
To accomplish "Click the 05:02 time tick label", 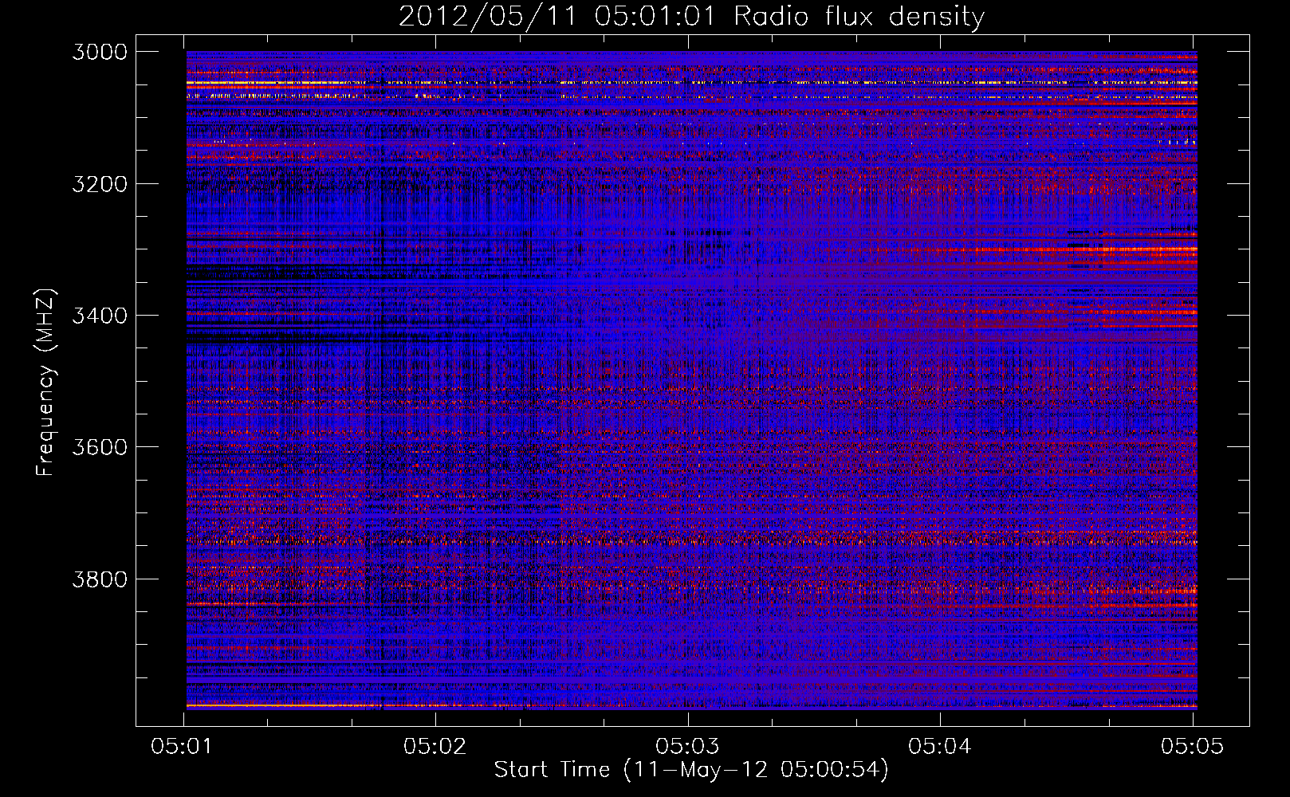I will coord(435,746).
